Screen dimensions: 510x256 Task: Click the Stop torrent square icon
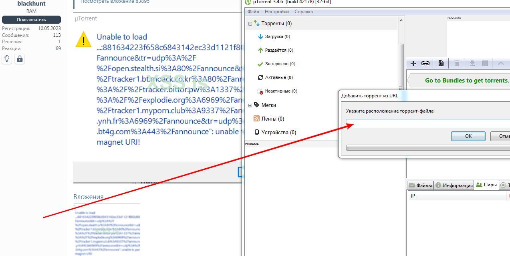485,63
